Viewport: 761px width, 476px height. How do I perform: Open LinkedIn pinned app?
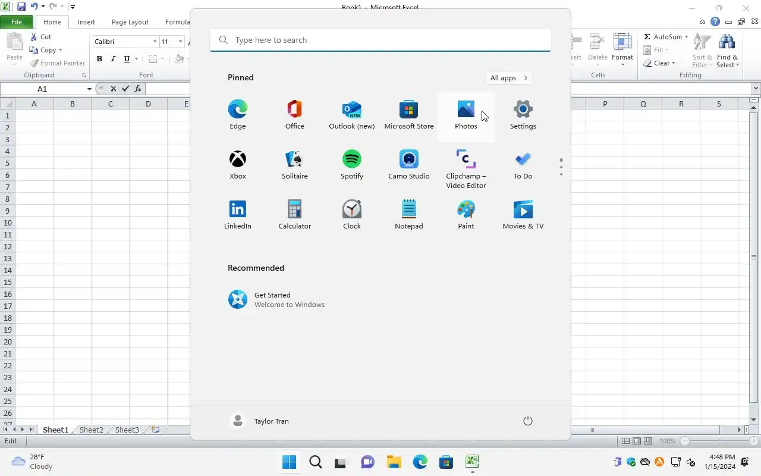click(237, 215)
